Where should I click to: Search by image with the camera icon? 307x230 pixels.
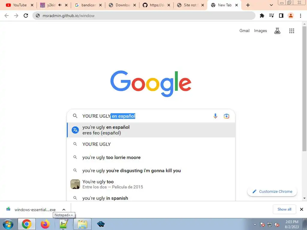[x=226, y=116]
